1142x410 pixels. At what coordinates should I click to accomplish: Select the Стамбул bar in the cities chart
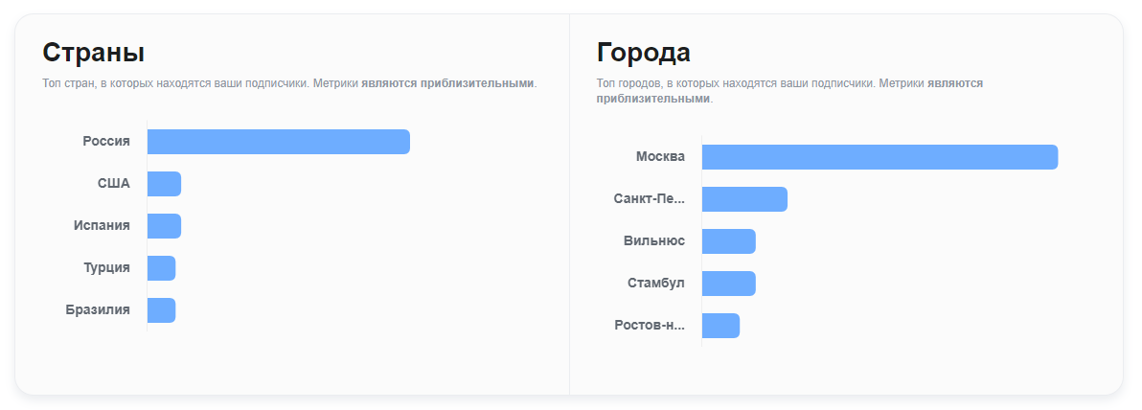click(x=728, y=284)
